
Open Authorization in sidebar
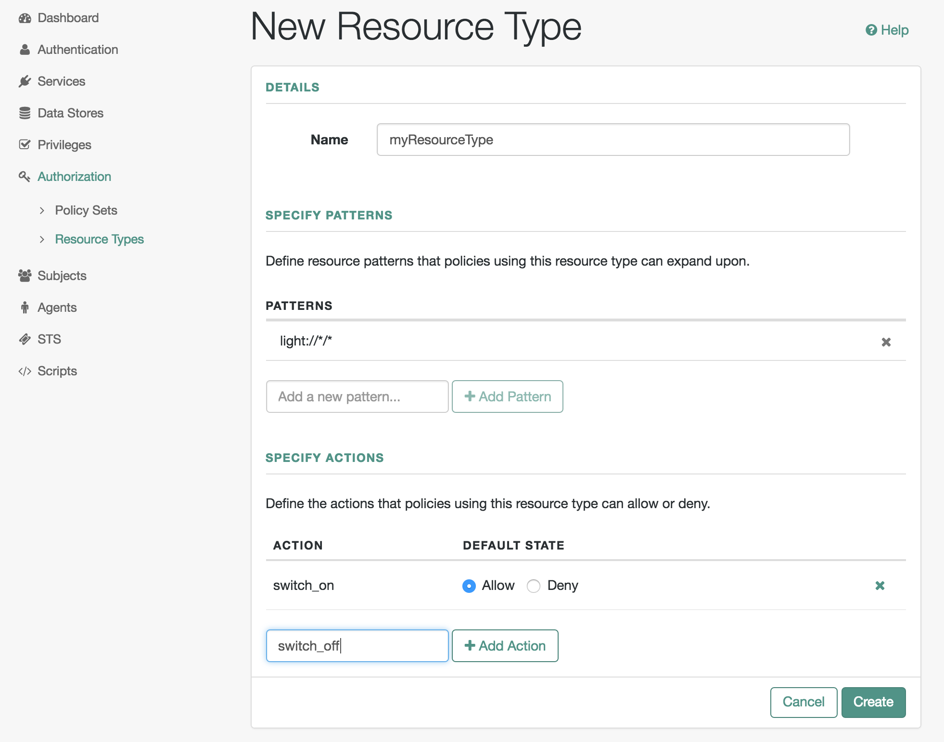pyautogui.click(x=75, y=177)
